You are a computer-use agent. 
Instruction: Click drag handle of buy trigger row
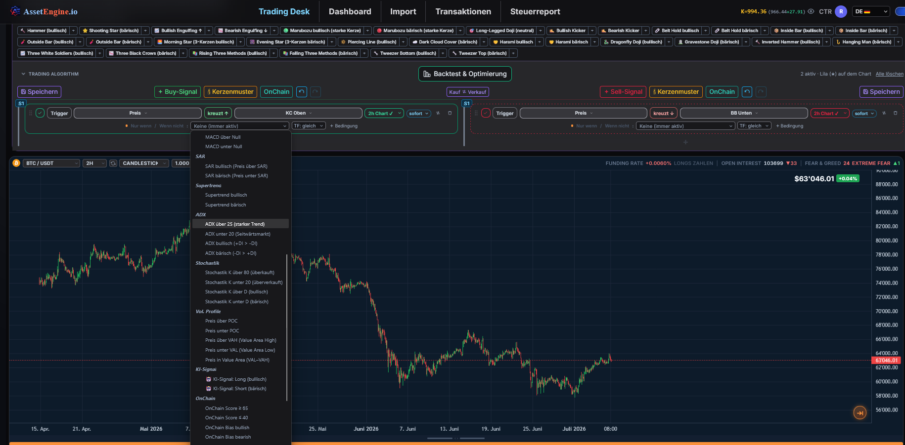(x=31, y=113)
